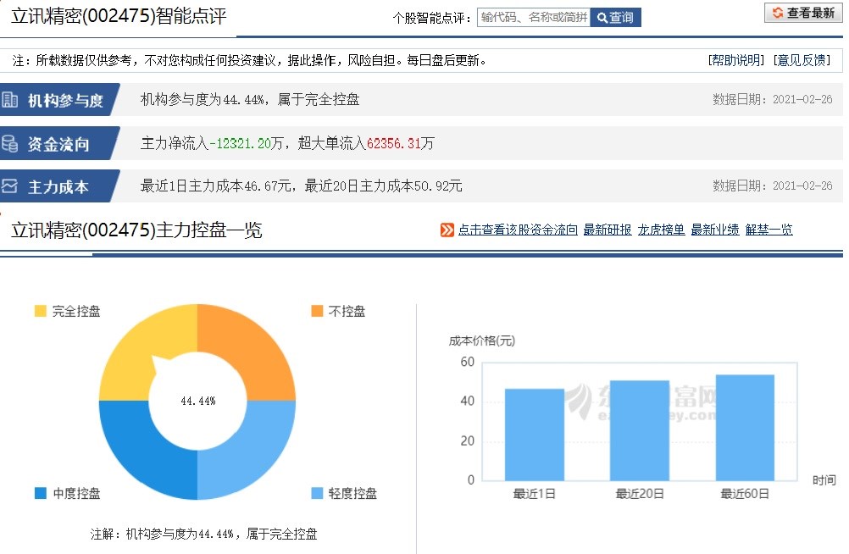849x554 pixels.
Task: Click the 查看最新 refresh button
Action: (803, 13)
